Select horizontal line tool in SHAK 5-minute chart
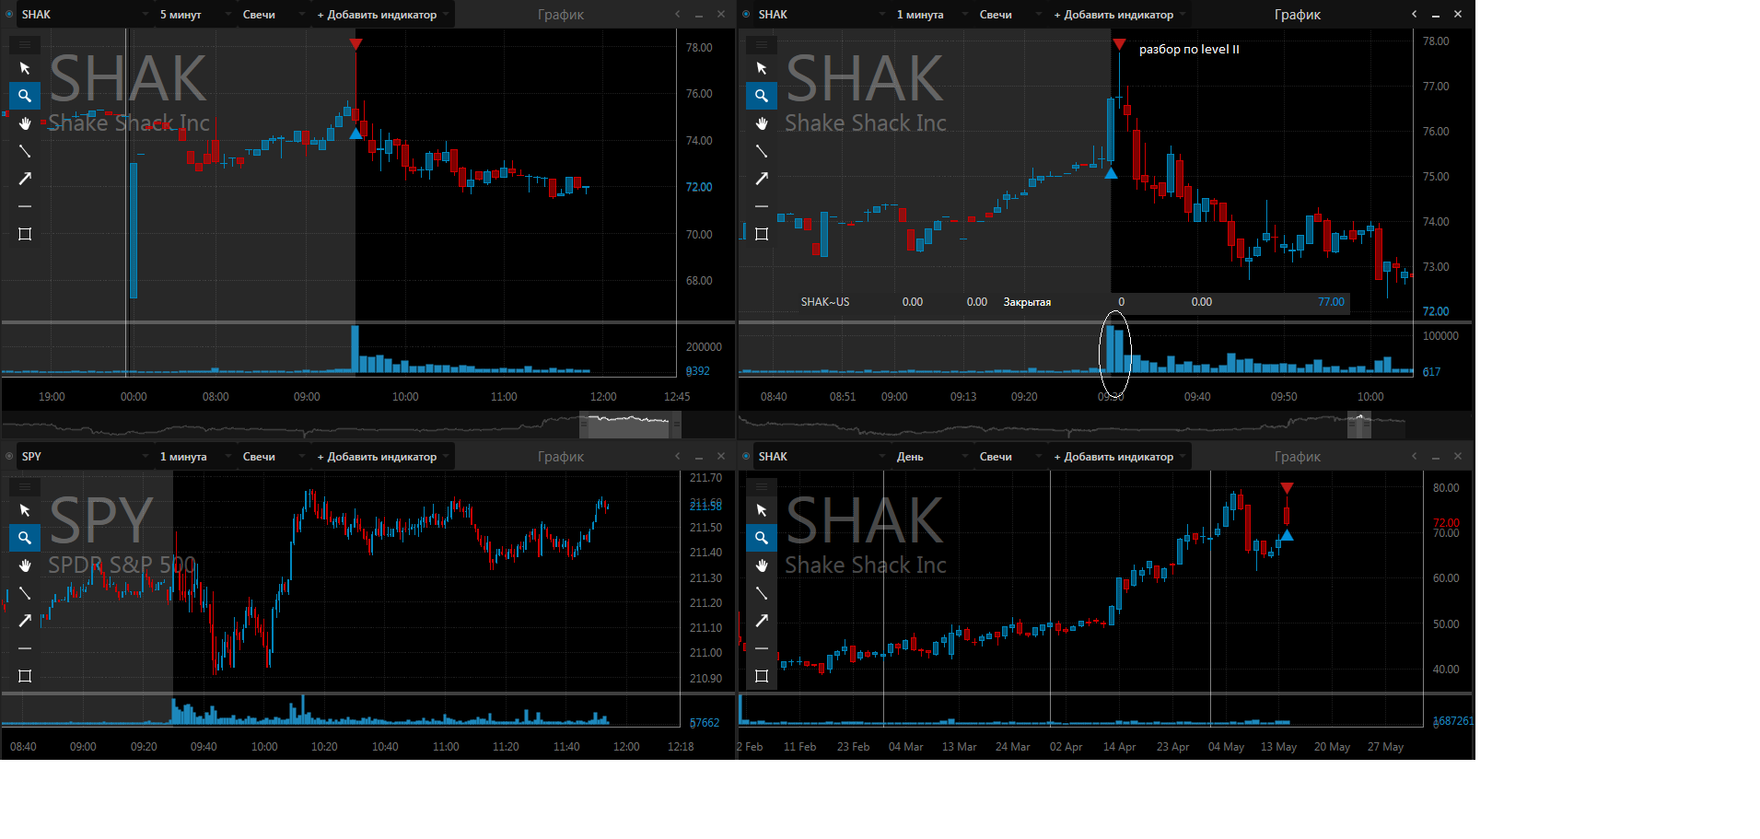Viewport: 1760px width, 839px height. [x=25, y=206]
